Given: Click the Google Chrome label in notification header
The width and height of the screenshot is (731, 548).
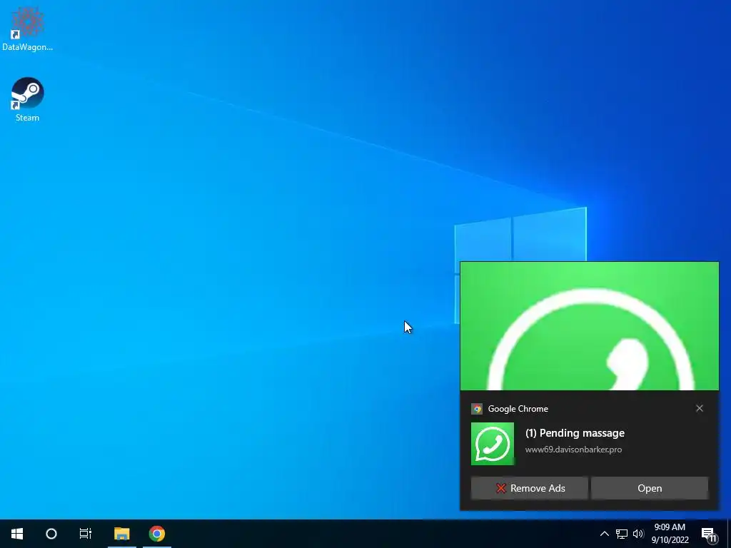Looking at the screenshot, I should coord(518,409).
